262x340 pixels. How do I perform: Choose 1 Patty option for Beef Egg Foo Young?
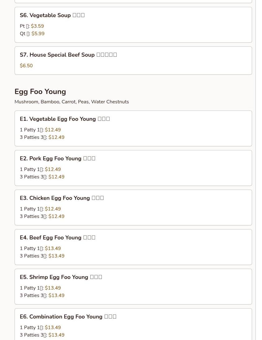[40, 248]
